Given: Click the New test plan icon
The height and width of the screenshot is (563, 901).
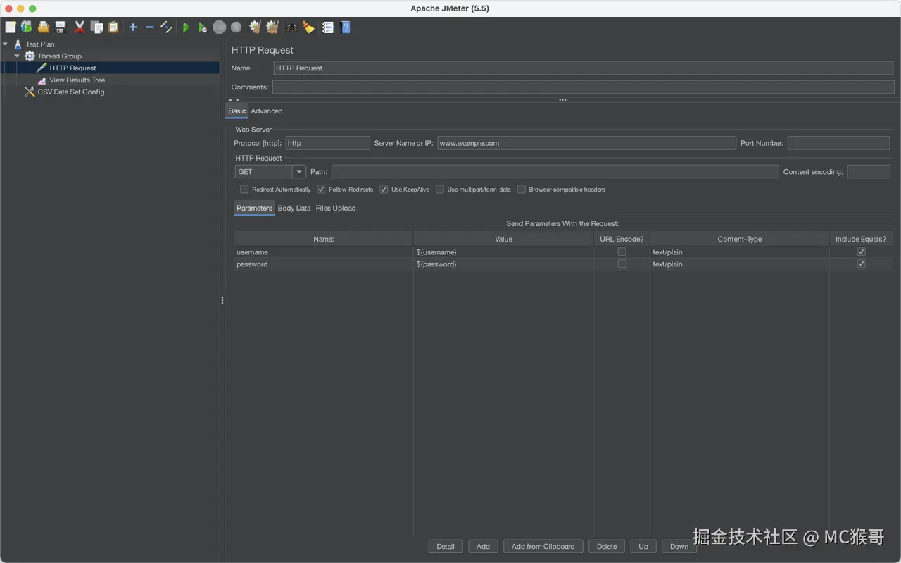Looking at the screenshot, I should [11, 27].
